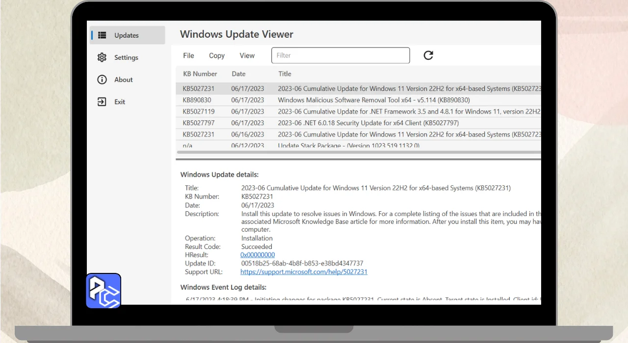Select the KB5027797 row cell
The height and width of the screenshot is (343, 628).
199,123
